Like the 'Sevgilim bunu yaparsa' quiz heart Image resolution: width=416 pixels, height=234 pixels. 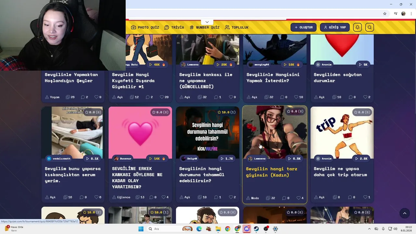96,197
